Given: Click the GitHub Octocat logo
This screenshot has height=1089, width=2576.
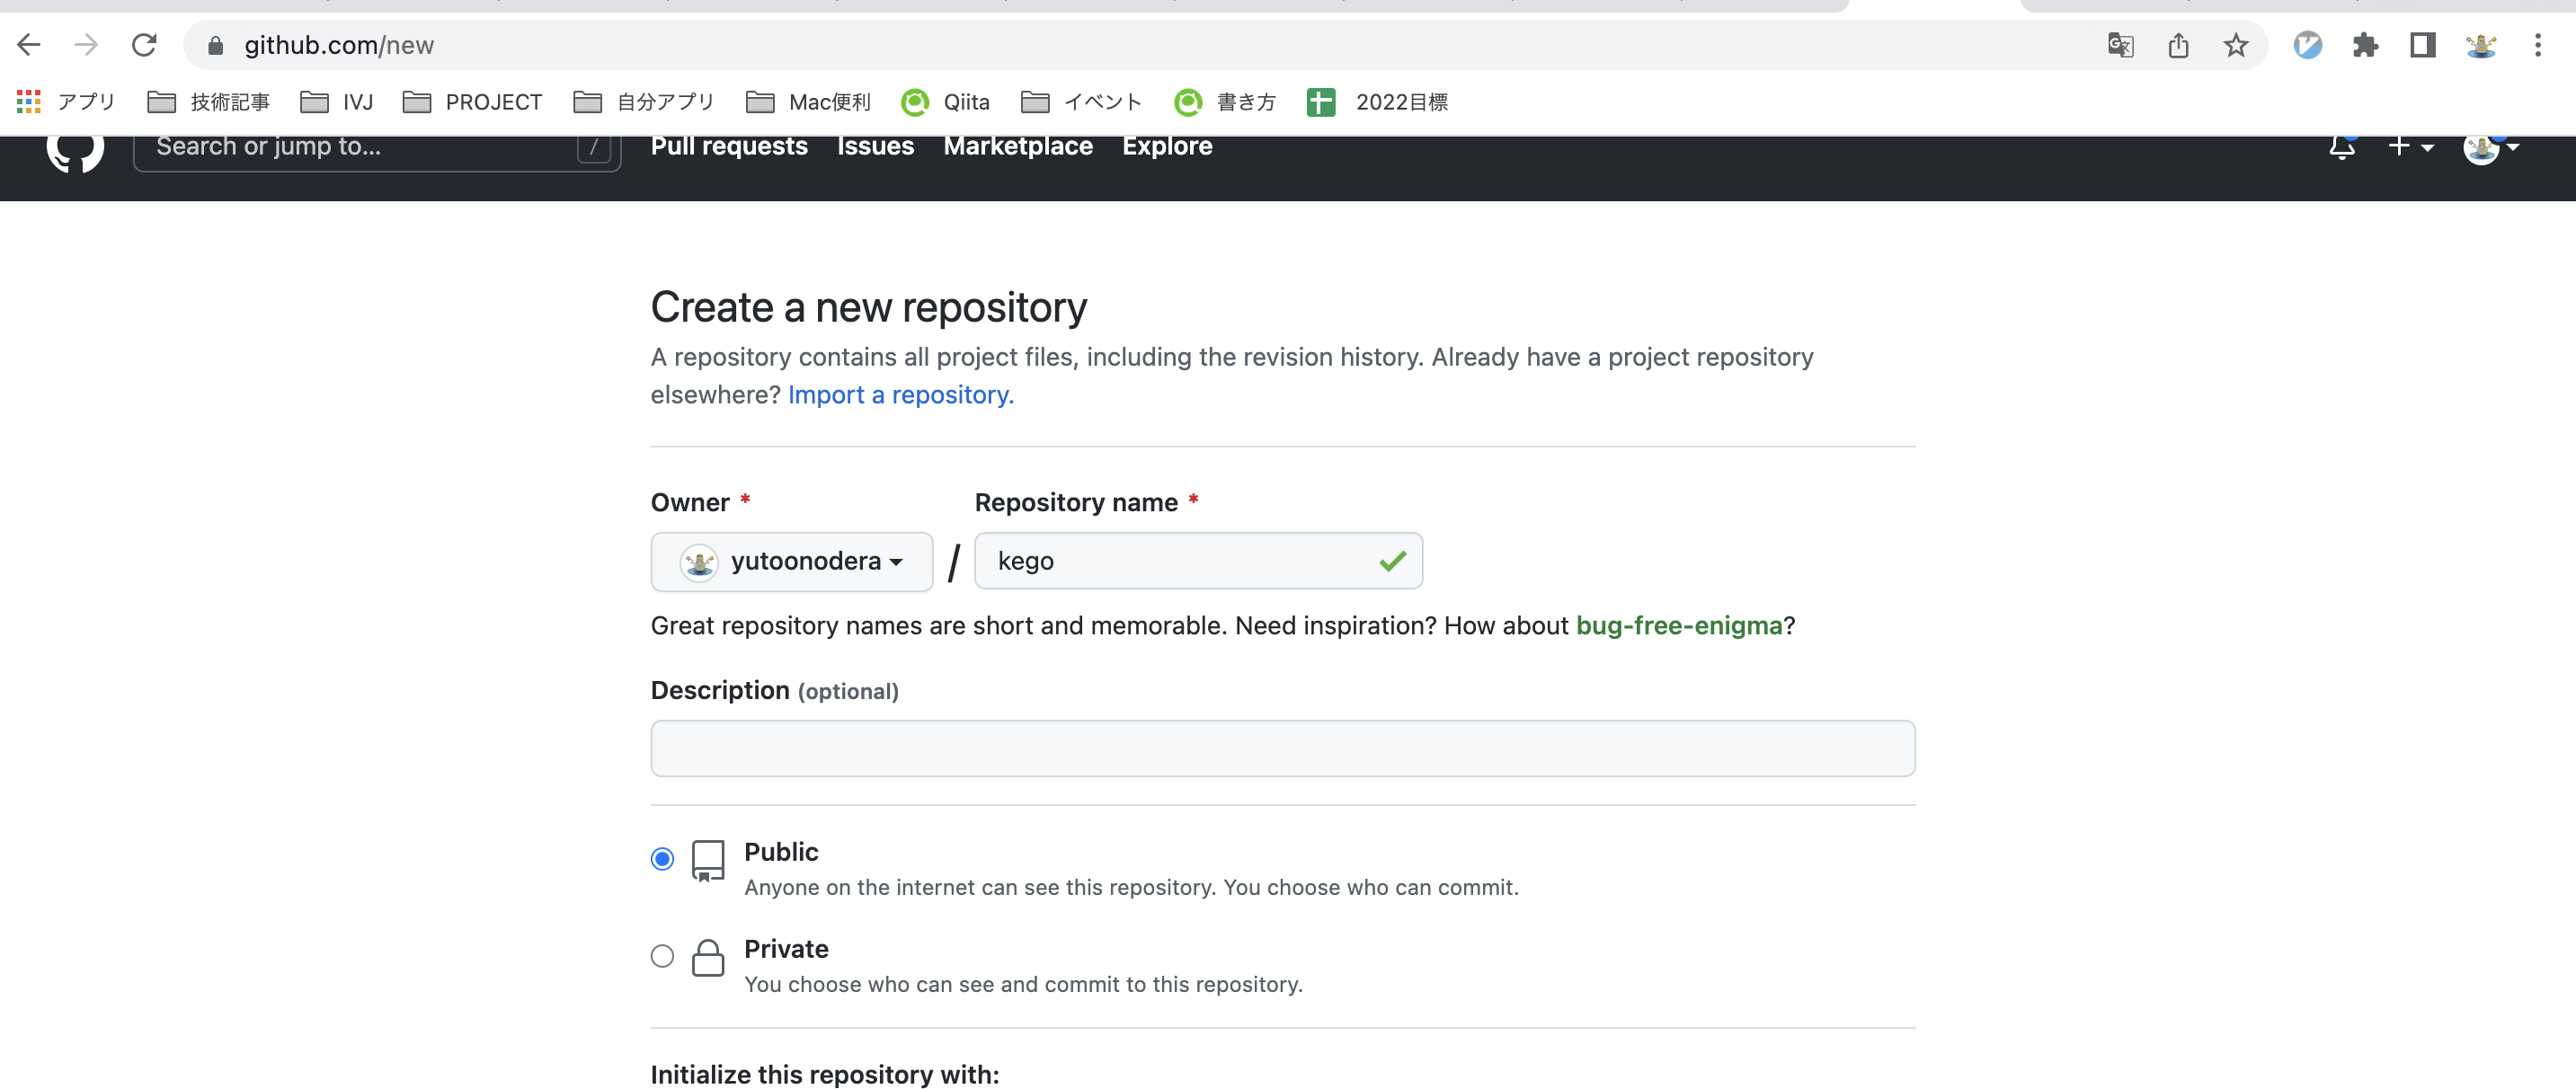Looking at the screenshot, I should click(75, 148).
